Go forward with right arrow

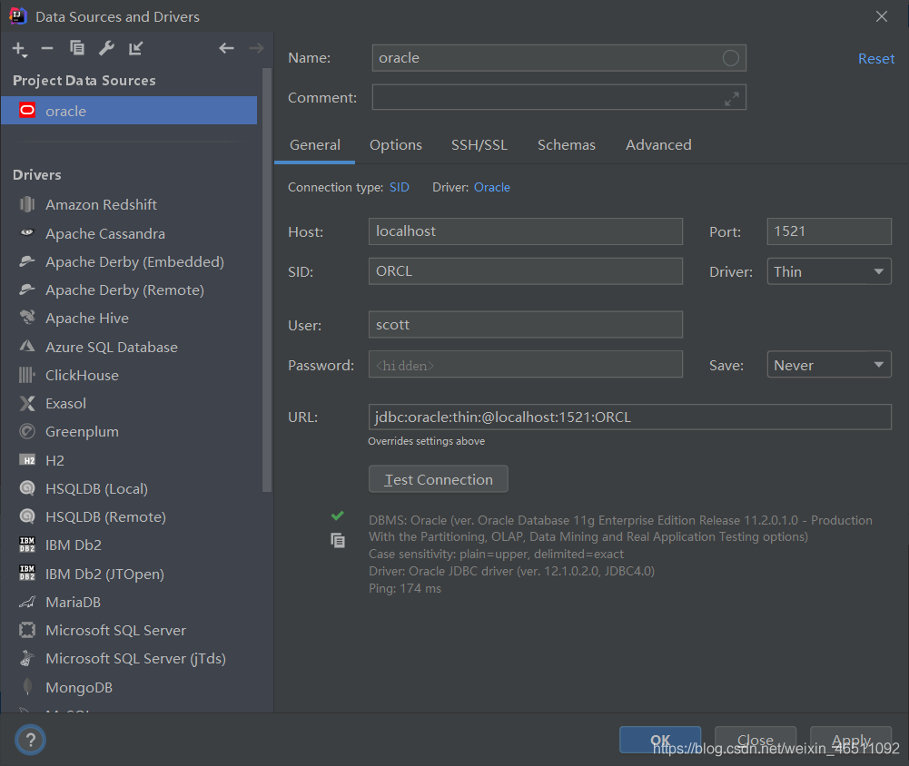click(x=256, y=48)
